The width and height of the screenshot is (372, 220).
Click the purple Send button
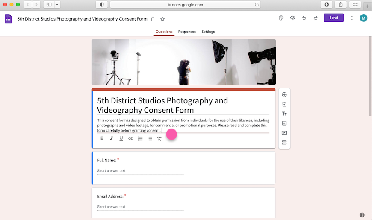[x=334, y=18]
